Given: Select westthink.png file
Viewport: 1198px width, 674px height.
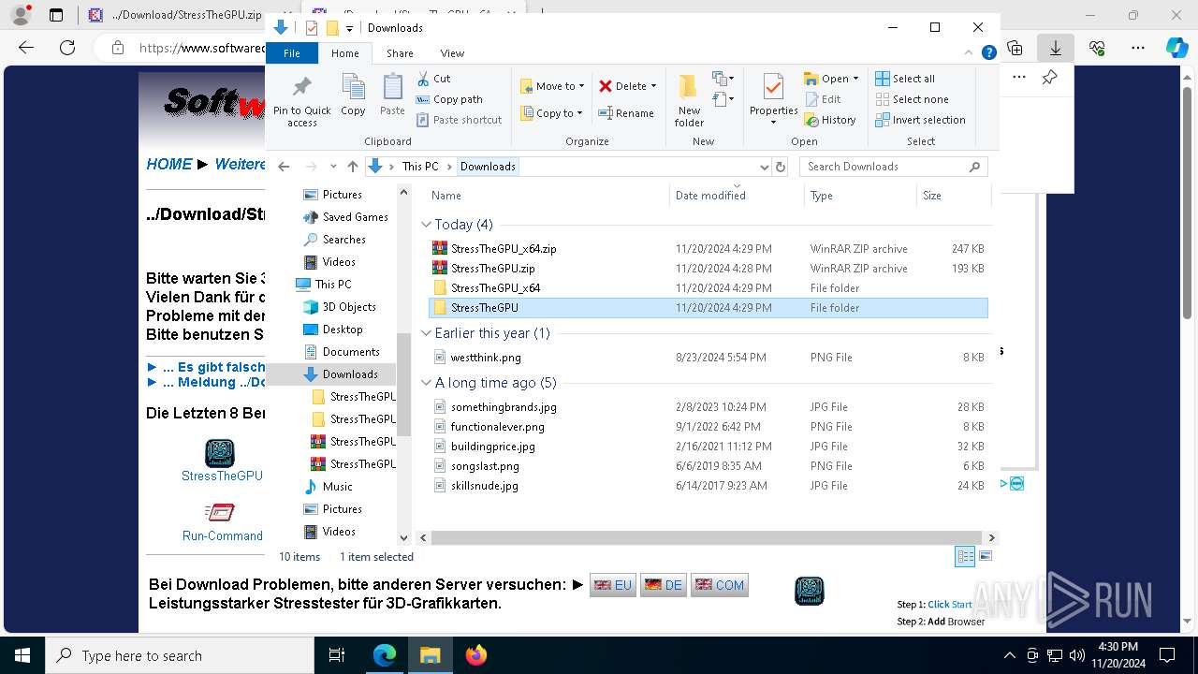Looking at the screenshot, I should pyautogui.click(x=709, y=358).
